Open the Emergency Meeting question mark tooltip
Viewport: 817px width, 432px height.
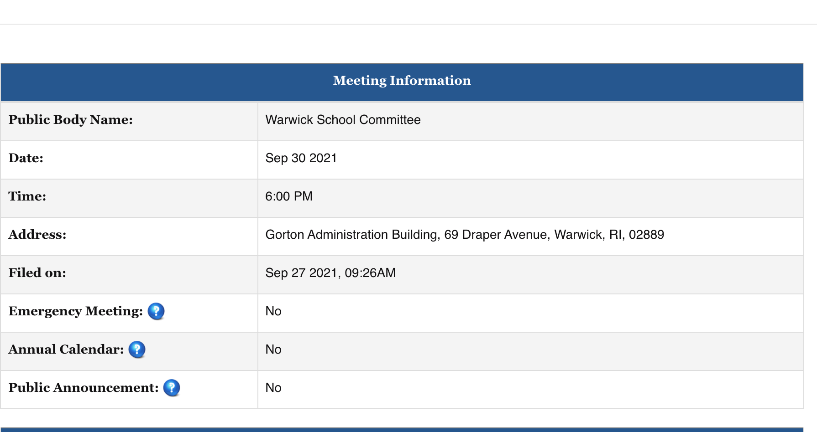156,312
